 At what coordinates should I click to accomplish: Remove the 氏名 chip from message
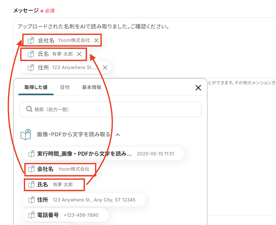coord(79,54)
